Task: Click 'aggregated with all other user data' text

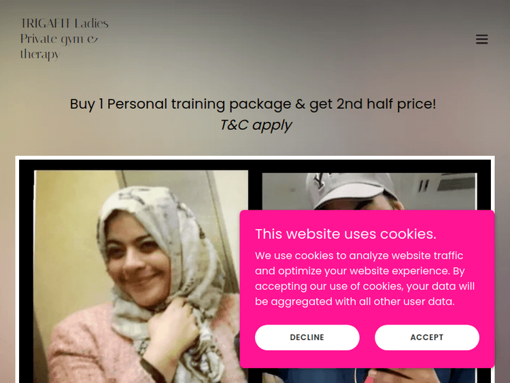Action: [x=362, y=301]
